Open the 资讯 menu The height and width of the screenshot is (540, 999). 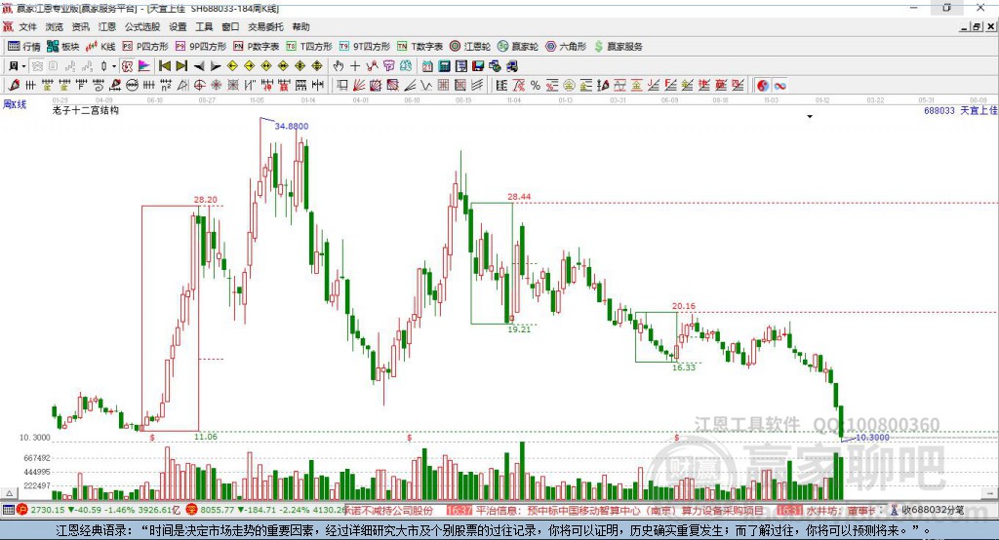[80, 26]
